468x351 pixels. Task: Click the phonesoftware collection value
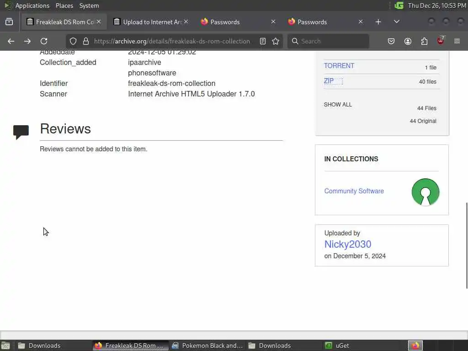click(x=152, y=73)
